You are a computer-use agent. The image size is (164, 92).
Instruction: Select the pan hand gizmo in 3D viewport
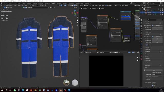coord(77,20)
